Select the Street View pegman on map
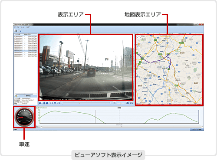217x160 pixels. 139,44
